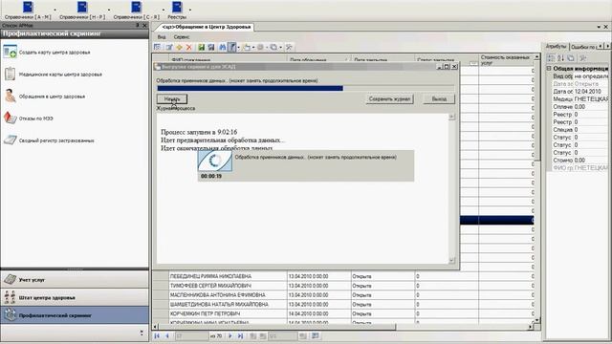612x344 pixels.
Task: Click tools icon at toolbar end
Action: 289,47
